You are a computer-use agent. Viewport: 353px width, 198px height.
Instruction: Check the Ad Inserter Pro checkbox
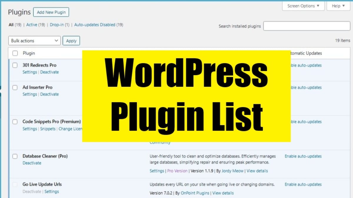(15, 87)
